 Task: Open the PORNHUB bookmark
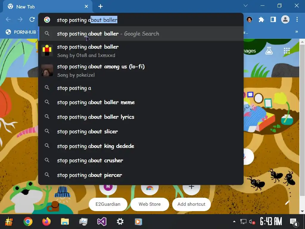coord(21,32)
